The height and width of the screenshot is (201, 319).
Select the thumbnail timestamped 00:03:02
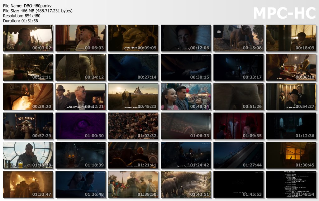tap(28, 38)
